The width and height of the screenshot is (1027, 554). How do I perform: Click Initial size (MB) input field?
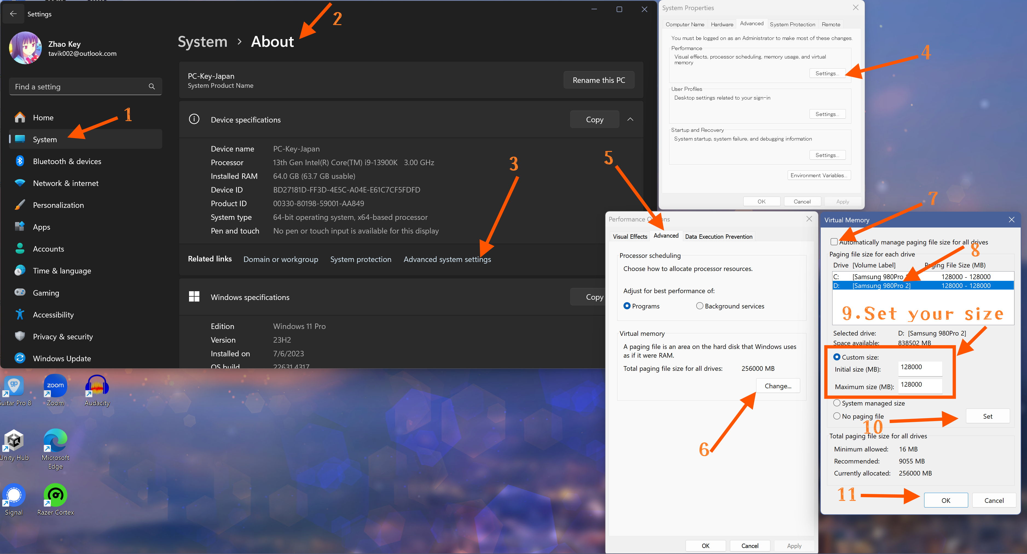point(920,368)
